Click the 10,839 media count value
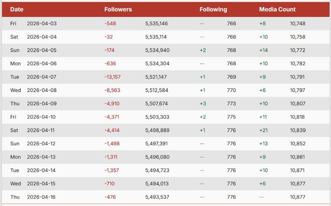Viewport: 331px width, 206px height. 297,130
